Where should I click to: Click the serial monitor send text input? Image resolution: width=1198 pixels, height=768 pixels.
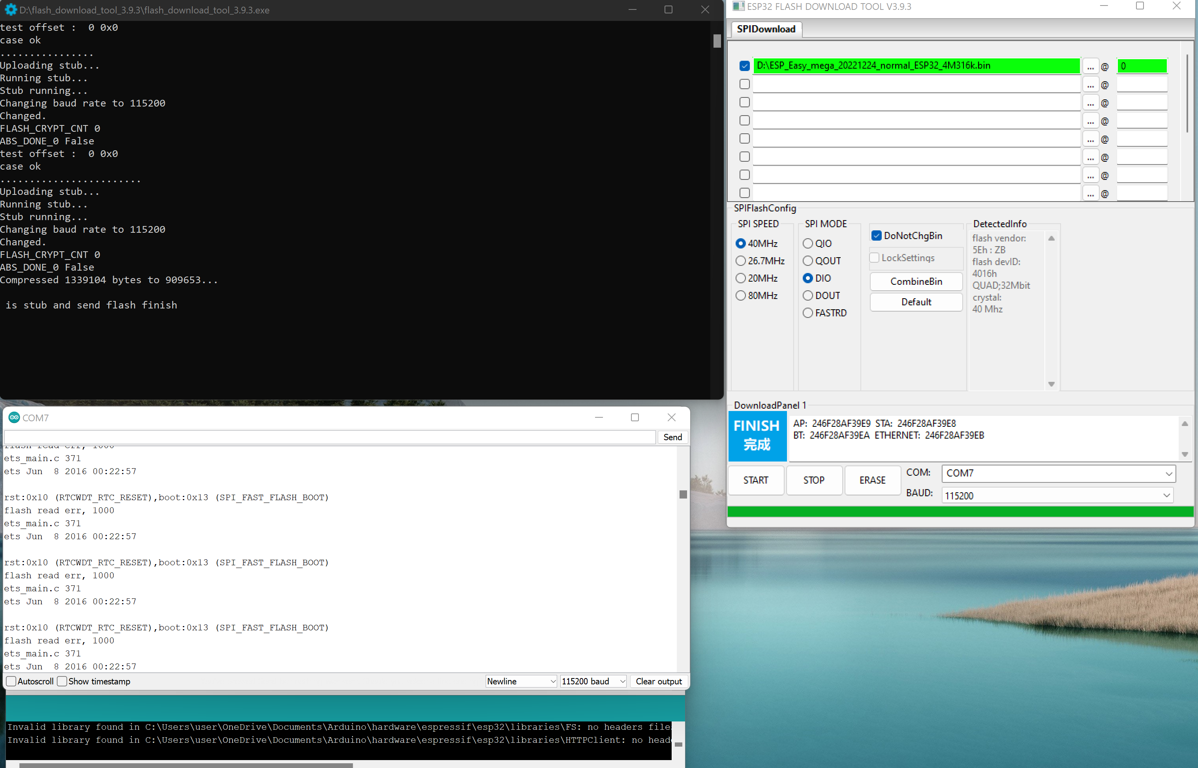329,437
